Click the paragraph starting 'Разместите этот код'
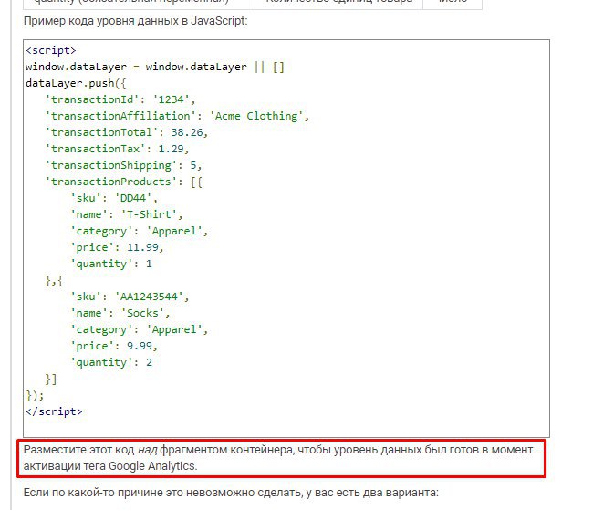This screenshot has height=510, width=593. pyautogui.click(x=278, y=458)
